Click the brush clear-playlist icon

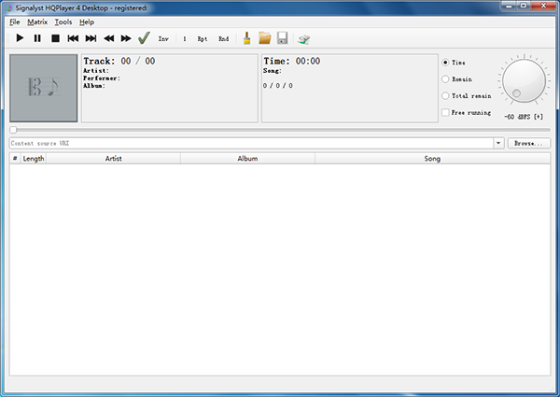[246, 38]
